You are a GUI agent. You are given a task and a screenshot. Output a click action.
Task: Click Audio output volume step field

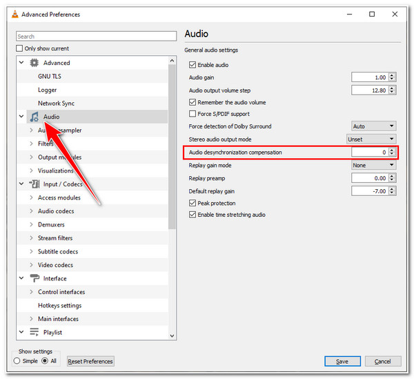click(x=370, y=90)
